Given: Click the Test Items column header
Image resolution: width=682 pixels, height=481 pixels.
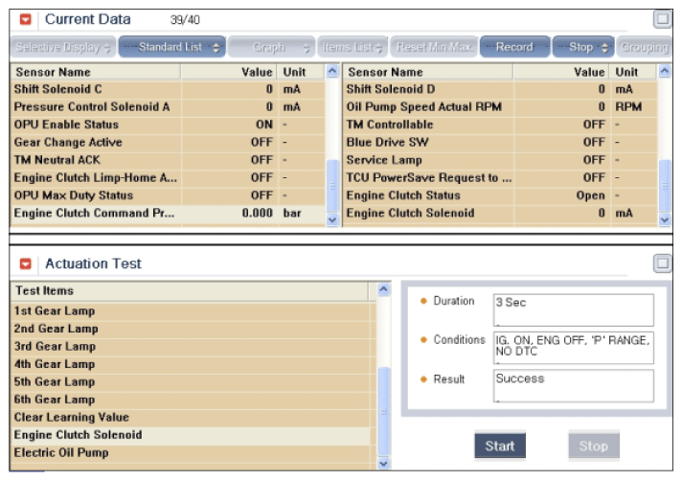Looking at the screenshot, I should point(190,291).
